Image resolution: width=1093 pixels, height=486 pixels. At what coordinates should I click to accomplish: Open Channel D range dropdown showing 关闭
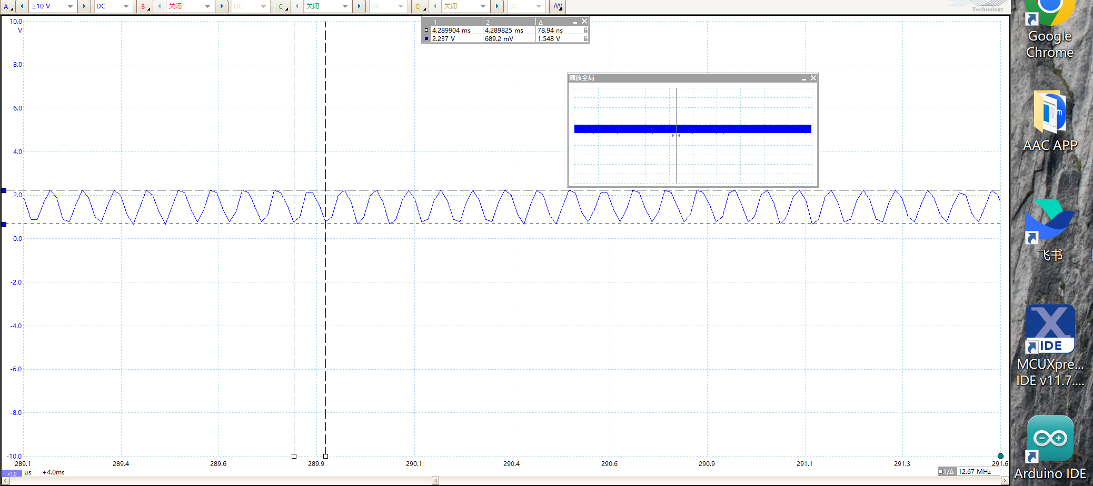pyautogui.click(x=465, y=6)
